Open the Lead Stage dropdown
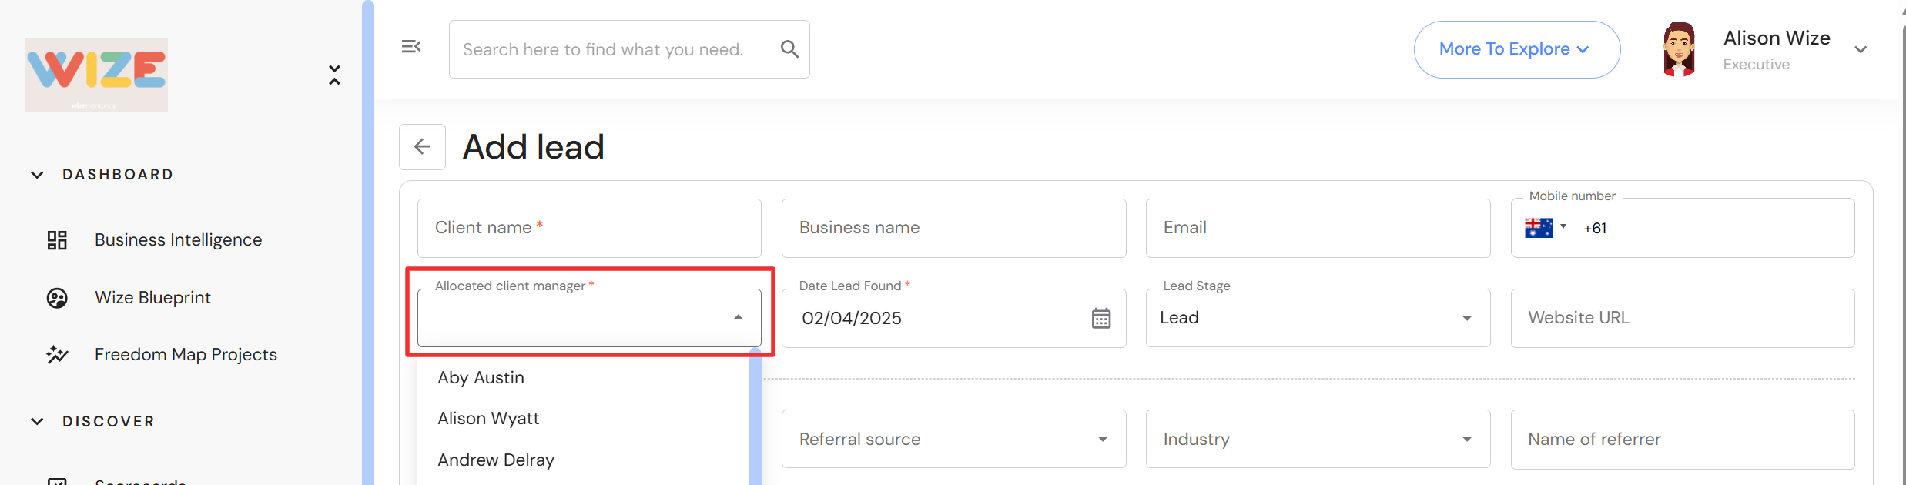This screenshot has height=485, width=1906. pyautogui.click(x=1317, y=318)
